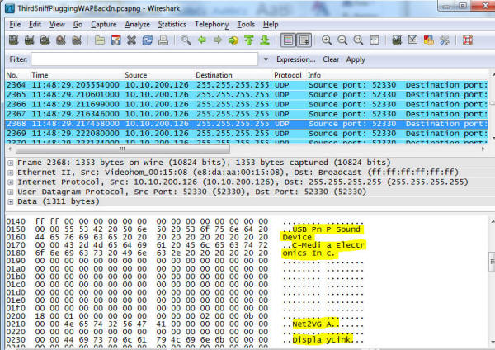Open the Statistics menu
The image size is (495, 350).
(x=172, y=24)
